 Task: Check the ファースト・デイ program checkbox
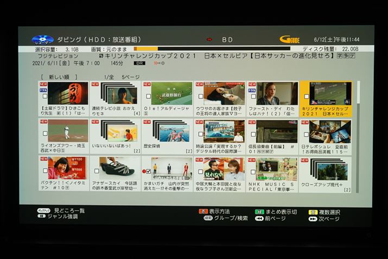coord(252,96)
